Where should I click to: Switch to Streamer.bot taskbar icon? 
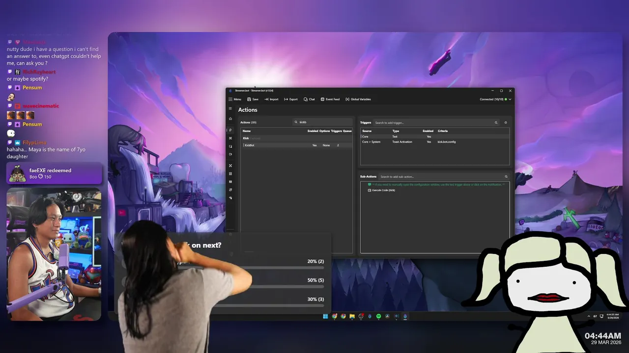pos(405,316)
